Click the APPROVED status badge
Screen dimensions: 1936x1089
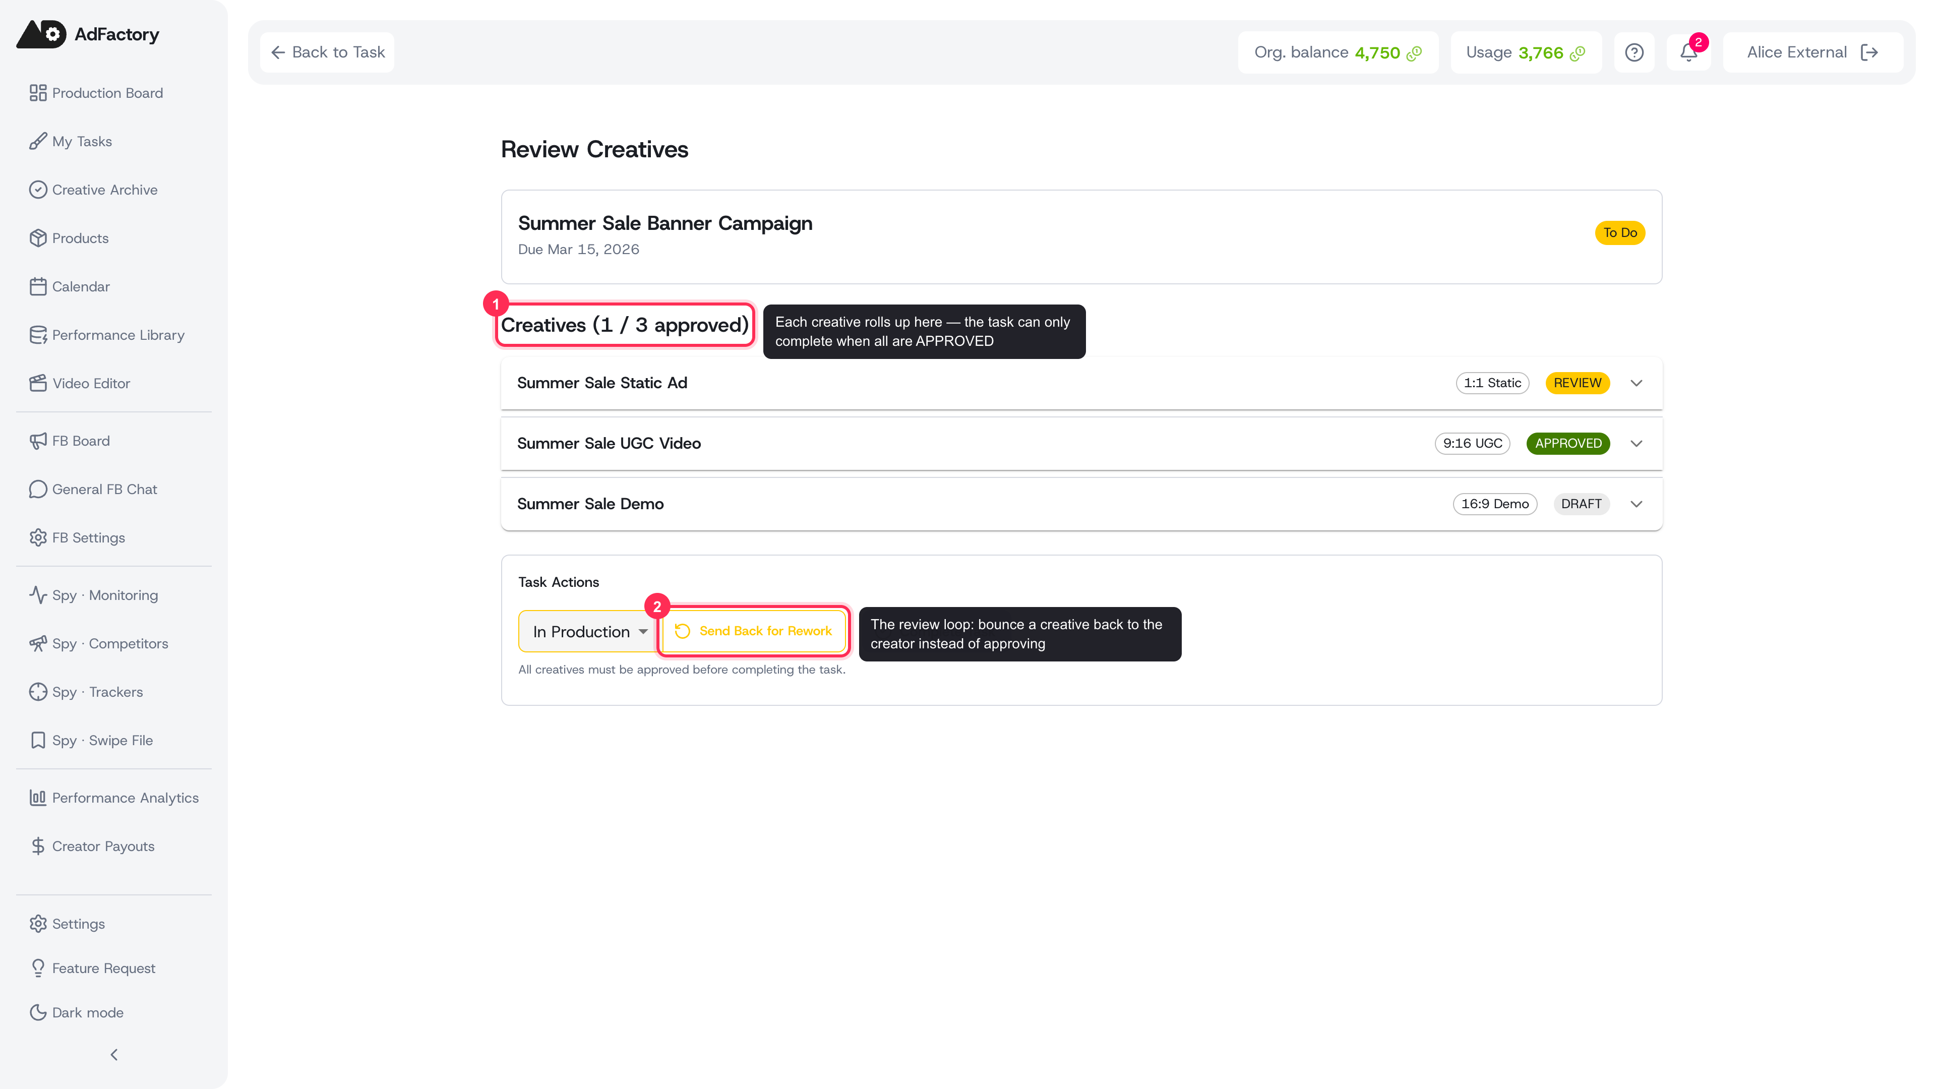(1568, 444)
